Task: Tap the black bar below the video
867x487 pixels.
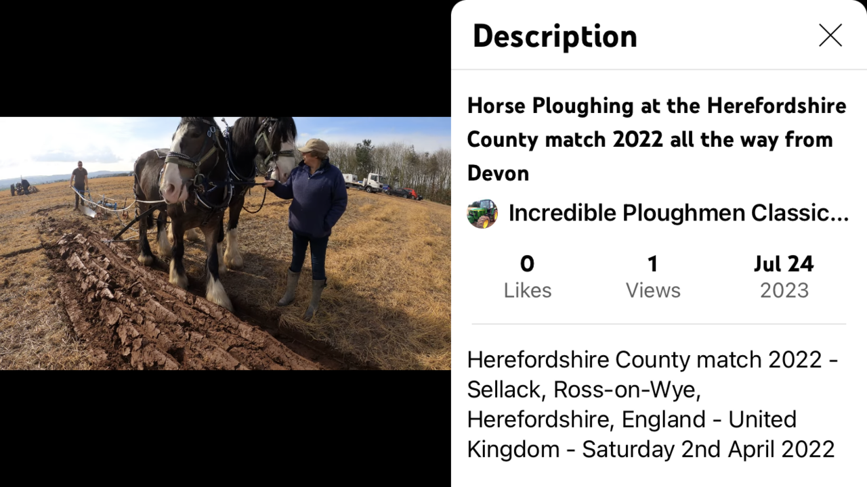Action: pyautogui.click(x=225, y=428)
